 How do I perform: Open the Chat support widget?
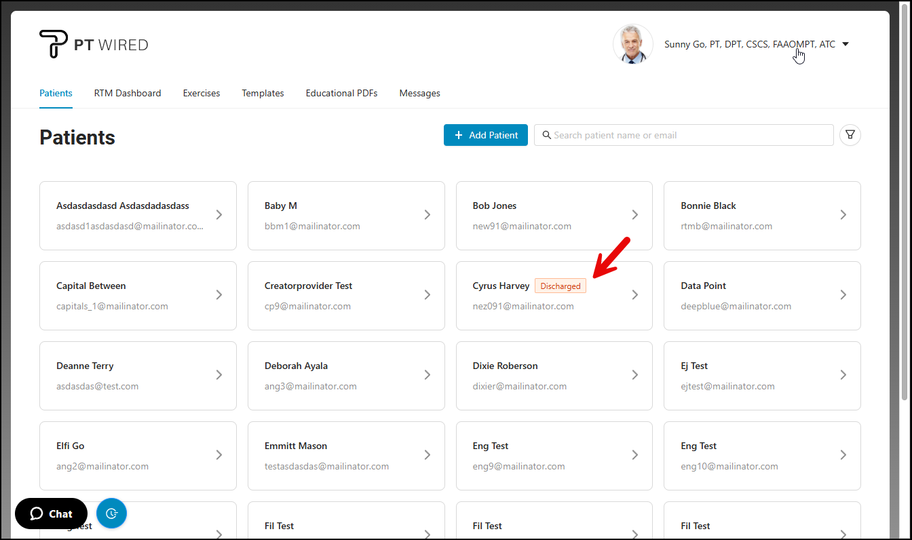point(51,514)
